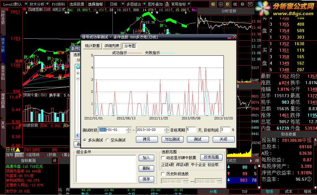Open 选择指标 from the top menu
The width and height of the screenshot is (317, 195).
[x=95, y=4]
